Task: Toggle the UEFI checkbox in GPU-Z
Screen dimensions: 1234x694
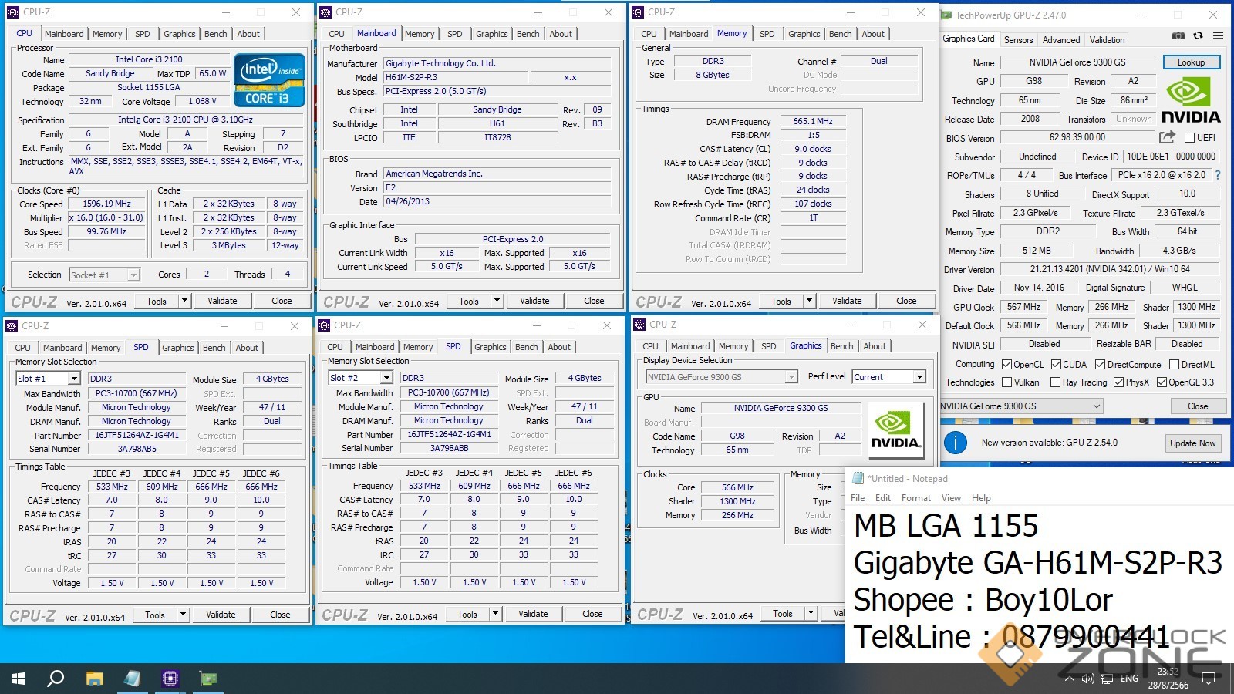Action: [1189, 138]
